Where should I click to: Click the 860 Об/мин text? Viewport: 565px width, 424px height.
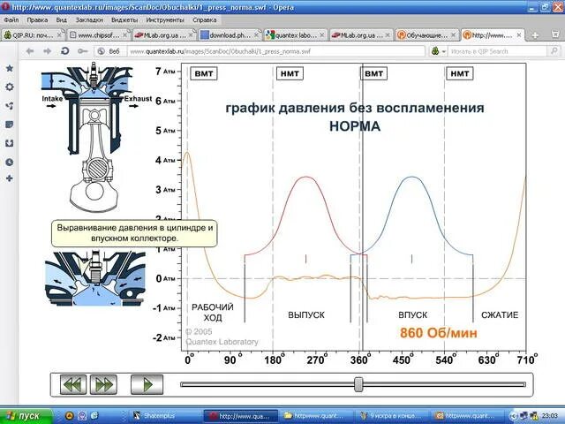[x=439, y=333]
